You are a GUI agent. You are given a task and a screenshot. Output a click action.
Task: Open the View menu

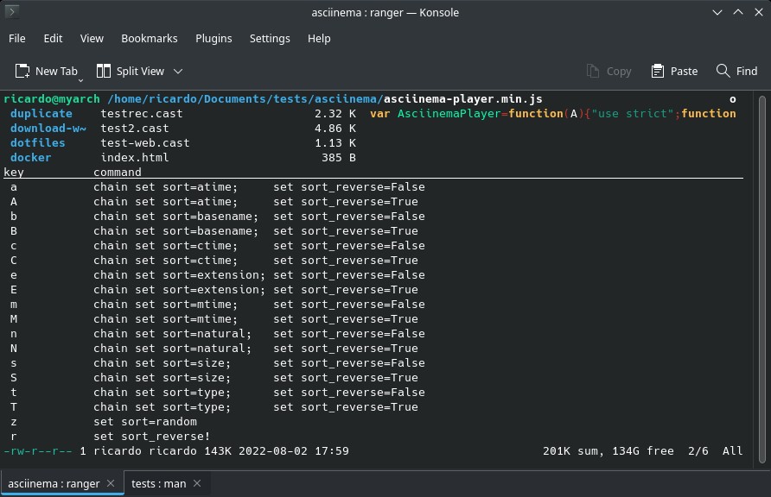click(92, 38)
